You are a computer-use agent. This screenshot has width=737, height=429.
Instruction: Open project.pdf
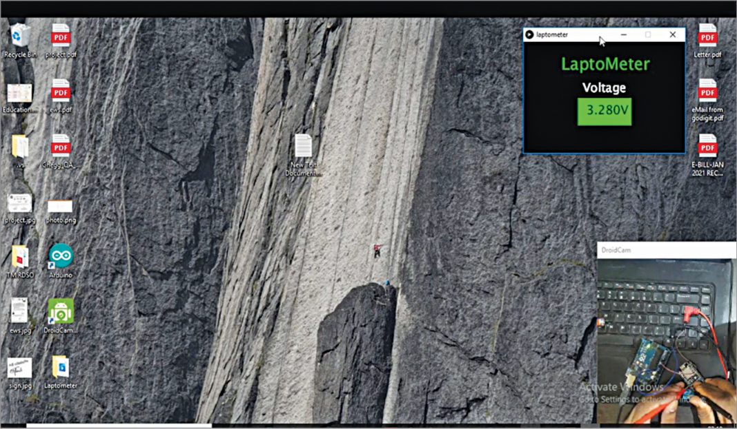point(60,36)
